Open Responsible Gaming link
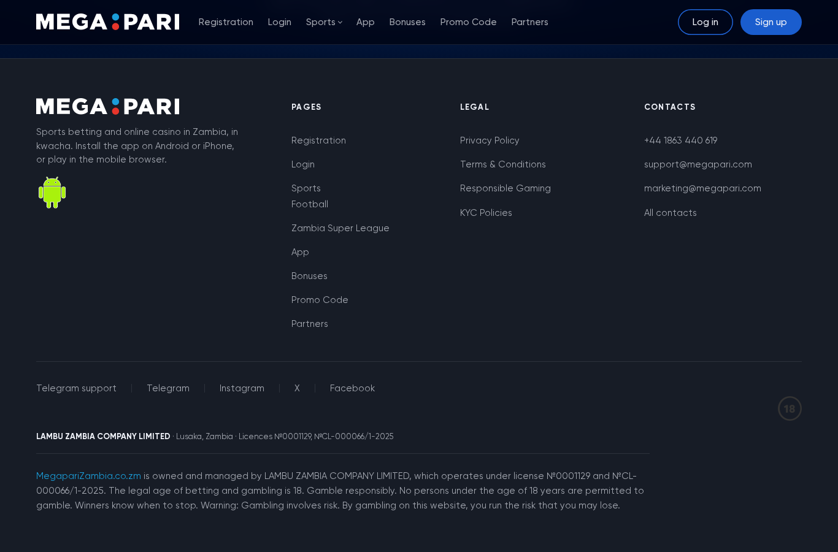The height and width of the screenshot is (552, 838). tap(505, 188)
